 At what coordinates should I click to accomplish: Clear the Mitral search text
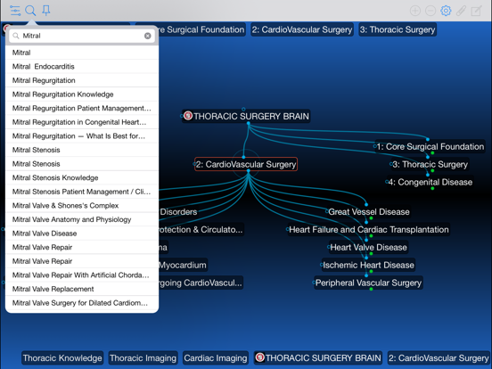pyautogui.click(x=147, y=36)
